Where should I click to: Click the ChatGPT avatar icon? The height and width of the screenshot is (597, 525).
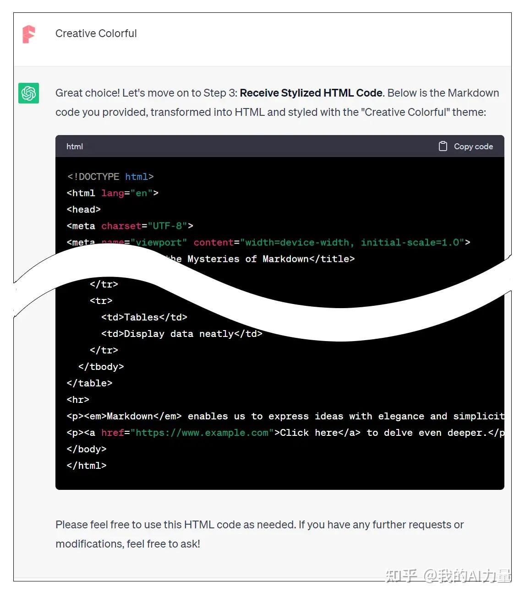click(x=28, y=93)
